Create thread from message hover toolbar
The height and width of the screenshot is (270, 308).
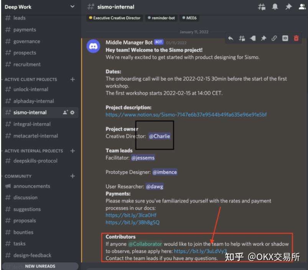[x=242, y=38]
